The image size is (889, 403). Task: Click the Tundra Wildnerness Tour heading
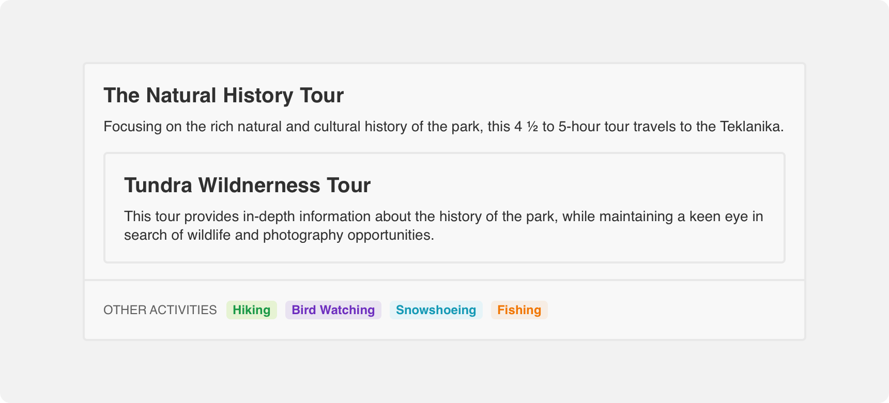pyautogui.click(x=248, y=185)
